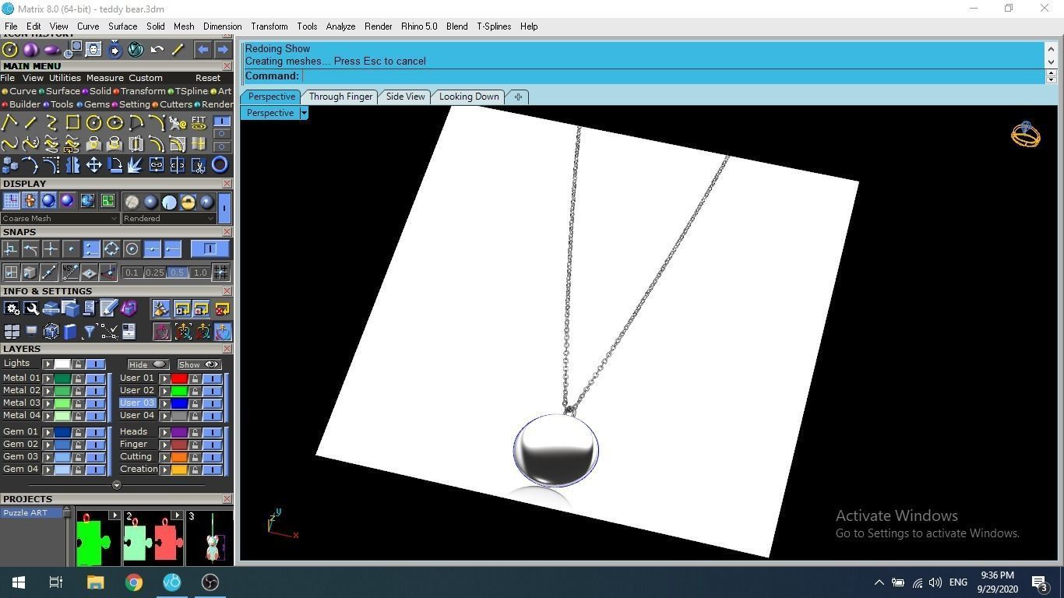
Task: Click the blue book icon in Info & Settings
Action: [70, 332]
